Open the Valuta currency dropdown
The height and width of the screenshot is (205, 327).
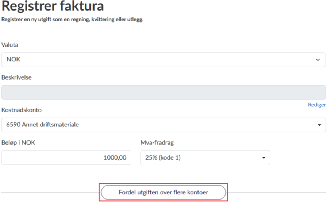coord(163,60)
